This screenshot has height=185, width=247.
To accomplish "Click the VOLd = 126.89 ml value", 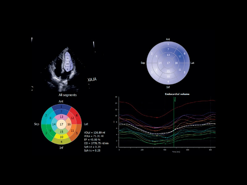I will click(94, 132).
